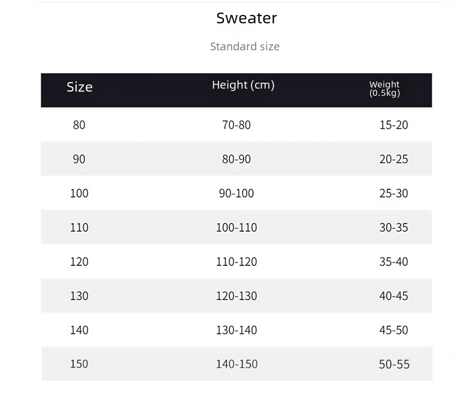Select size 100 row label
The width and height of the screenshot is (473, 415).
pyautogui.click(x=79, y=193)
